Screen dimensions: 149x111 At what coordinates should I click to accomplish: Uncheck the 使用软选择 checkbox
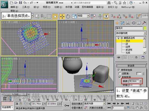click(119, 70)
